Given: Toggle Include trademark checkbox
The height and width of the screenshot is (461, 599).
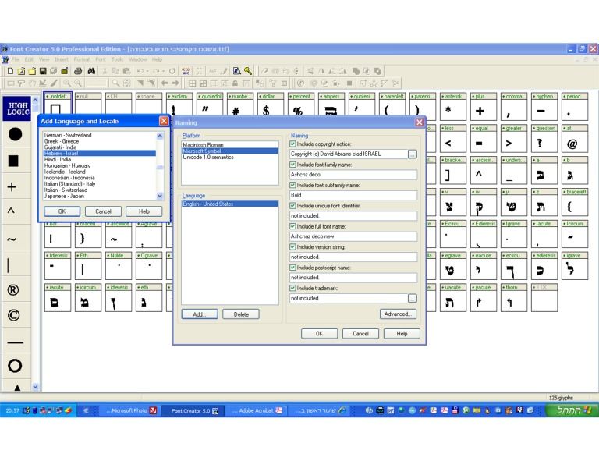Looking at the screenshot, I should click(292, 289).
